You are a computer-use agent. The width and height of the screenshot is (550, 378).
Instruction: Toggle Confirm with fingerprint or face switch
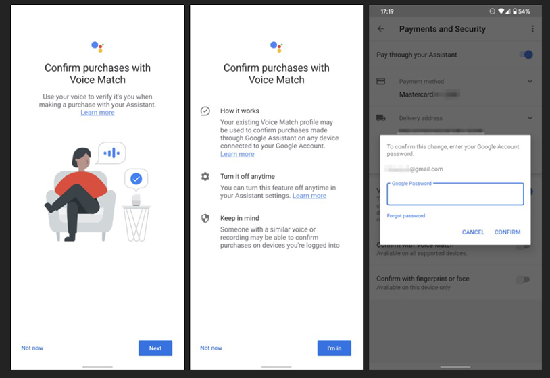click(x=523, y=279)
